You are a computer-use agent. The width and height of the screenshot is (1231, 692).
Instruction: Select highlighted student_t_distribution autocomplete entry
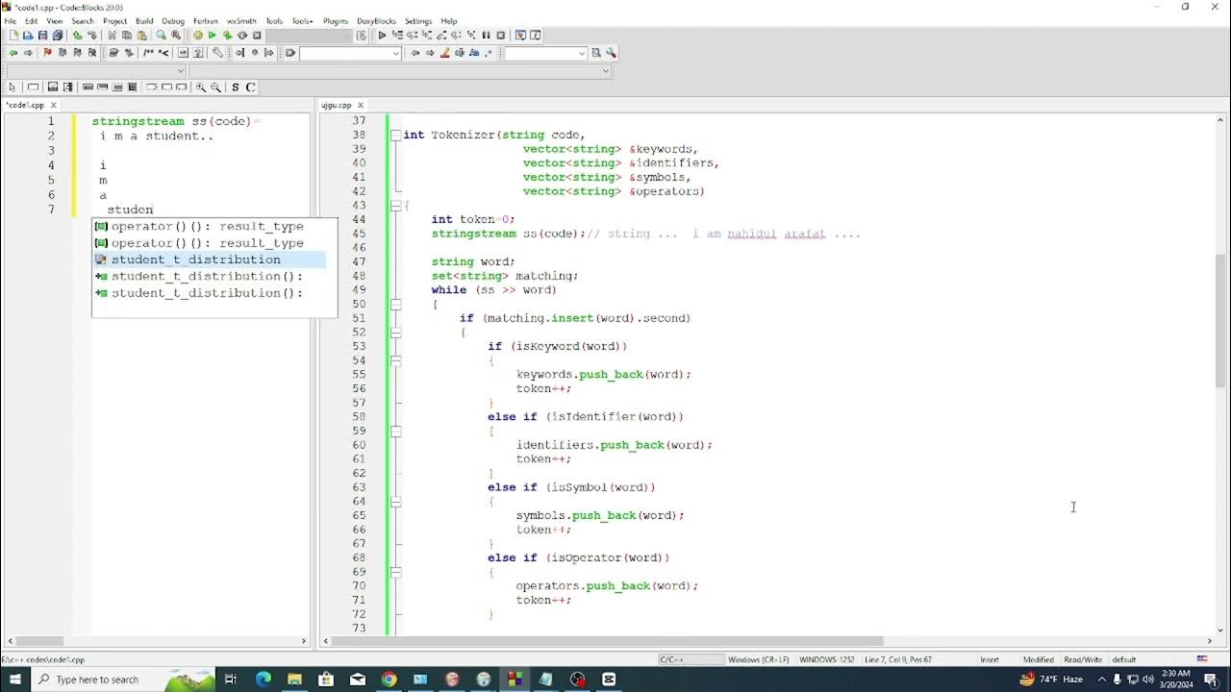[x=210, y=259]
